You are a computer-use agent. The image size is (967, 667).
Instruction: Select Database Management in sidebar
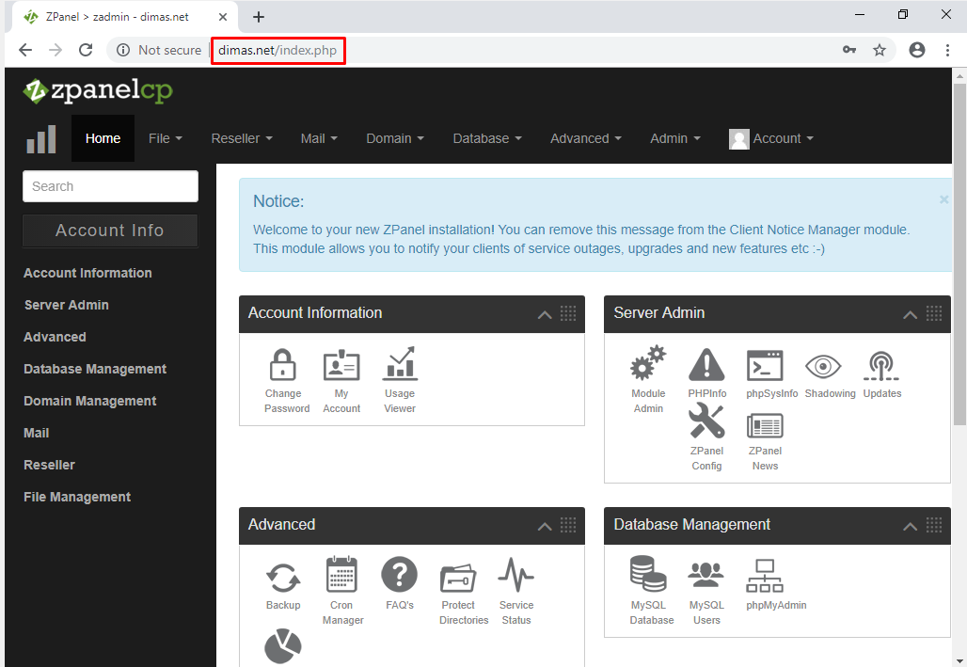click(95, 369)
